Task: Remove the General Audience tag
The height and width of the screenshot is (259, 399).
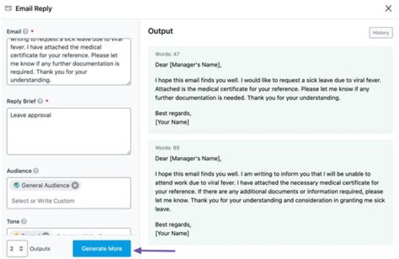Action: [75, 185]
